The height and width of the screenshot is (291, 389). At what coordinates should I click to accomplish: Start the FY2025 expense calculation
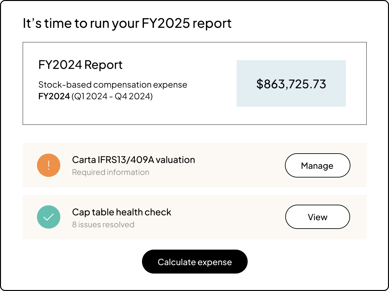[194, 262]
